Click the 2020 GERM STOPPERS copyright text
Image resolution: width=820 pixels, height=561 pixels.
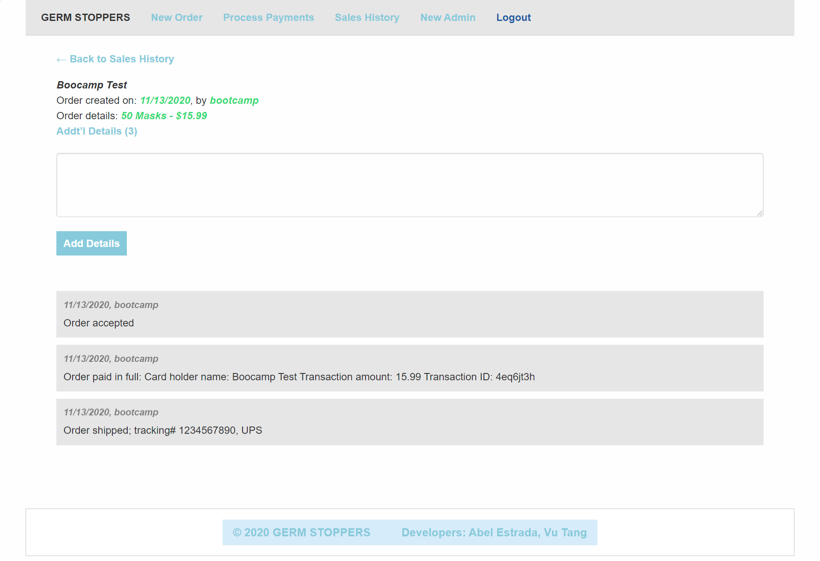tap(301, 532)
